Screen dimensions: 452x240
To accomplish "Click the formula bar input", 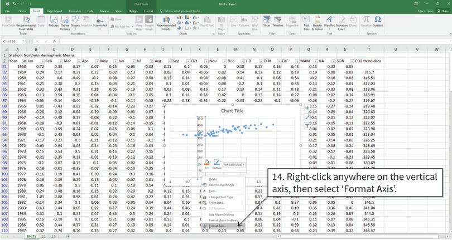I will click(x=254, y=41).
